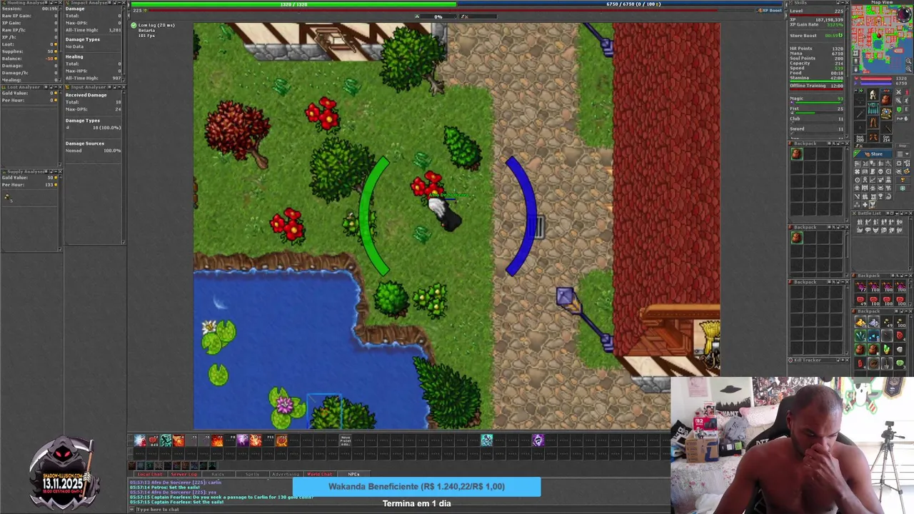Select the helmet equipment slot
The height and width of the screenshot is (514, 914).
[x=873, y=94]
